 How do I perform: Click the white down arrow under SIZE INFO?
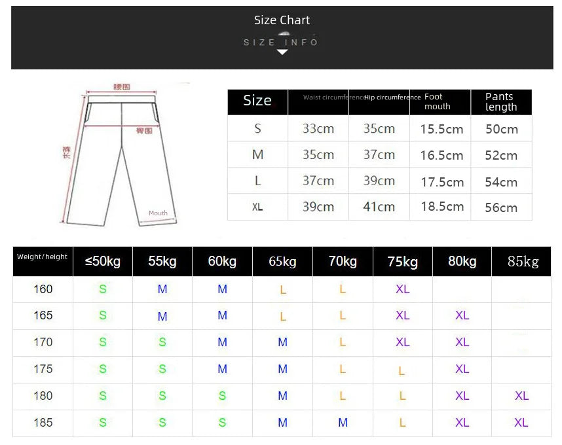[282, 52]
